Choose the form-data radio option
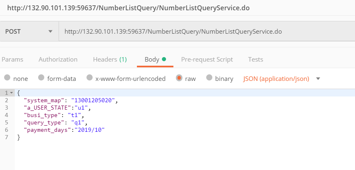Image resolution: width=355 pixels, height=170 pixels. tap(41, 78)
